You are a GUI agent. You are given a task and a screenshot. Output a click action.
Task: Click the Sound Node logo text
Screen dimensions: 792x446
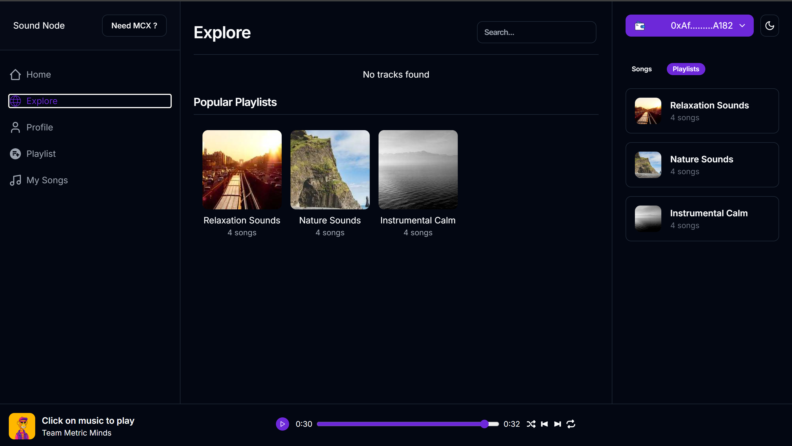tap(39, 26)
